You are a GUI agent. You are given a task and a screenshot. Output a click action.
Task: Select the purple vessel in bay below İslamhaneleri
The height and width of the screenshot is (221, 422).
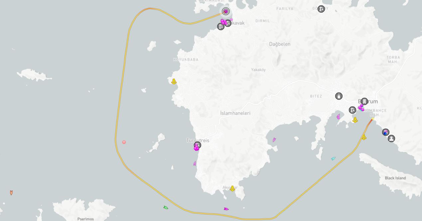[274, 140]
